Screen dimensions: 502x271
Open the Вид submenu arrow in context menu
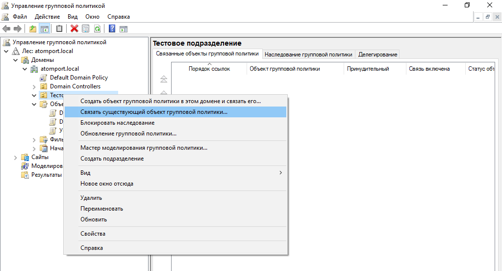coord(280,173)
